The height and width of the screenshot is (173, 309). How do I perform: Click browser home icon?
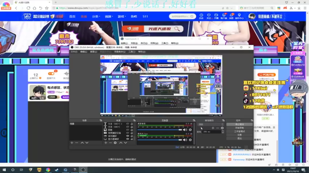tap(34, 8)
